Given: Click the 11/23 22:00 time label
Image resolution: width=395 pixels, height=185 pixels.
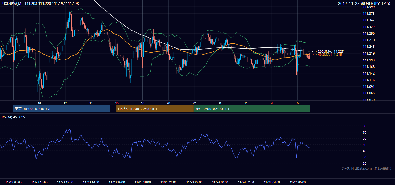Looking at the screenshot, I should pos(194,182).
